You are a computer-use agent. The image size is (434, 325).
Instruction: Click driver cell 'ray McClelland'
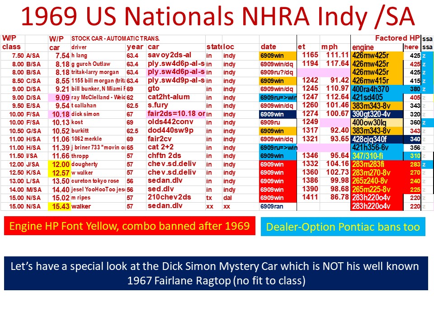coord(98,97)
